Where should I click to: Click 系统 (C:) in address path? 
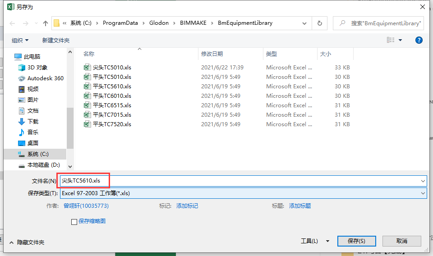pos(81,23)
